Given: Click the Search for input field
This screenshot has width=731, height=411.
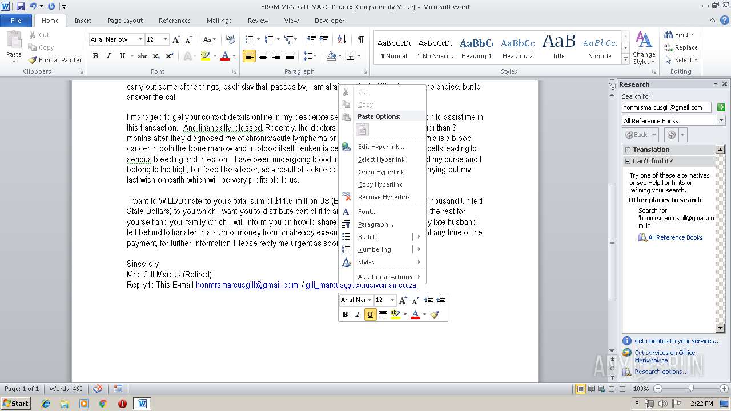Looking at the screenshot, I should [x=666, y=107].
